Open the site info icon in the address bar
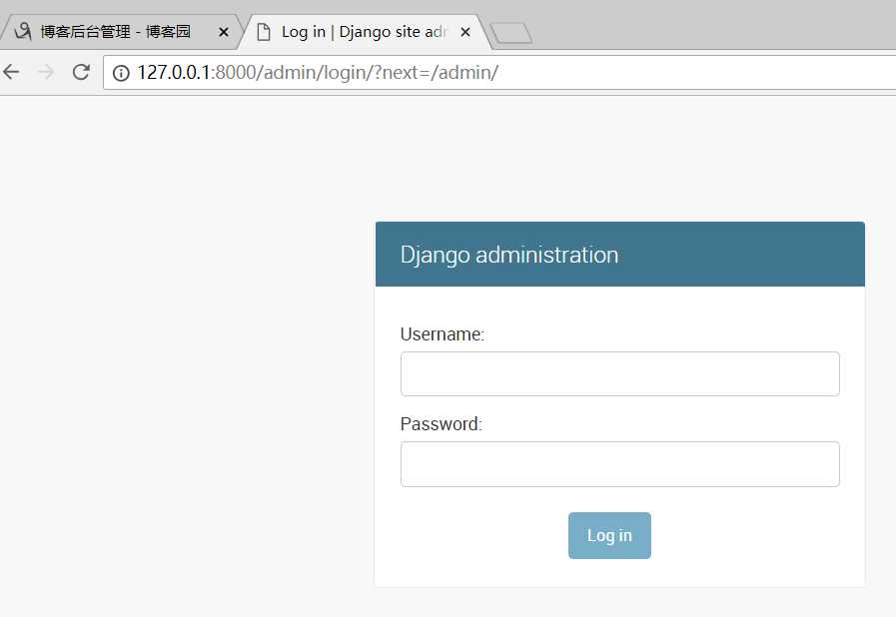Viewport: 896px width, 617px height. click(x=121, y=73)
